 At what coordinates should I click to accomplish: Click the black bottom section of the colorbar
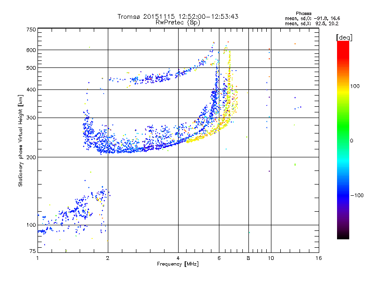pyautogui.click(x=343, y=236)
